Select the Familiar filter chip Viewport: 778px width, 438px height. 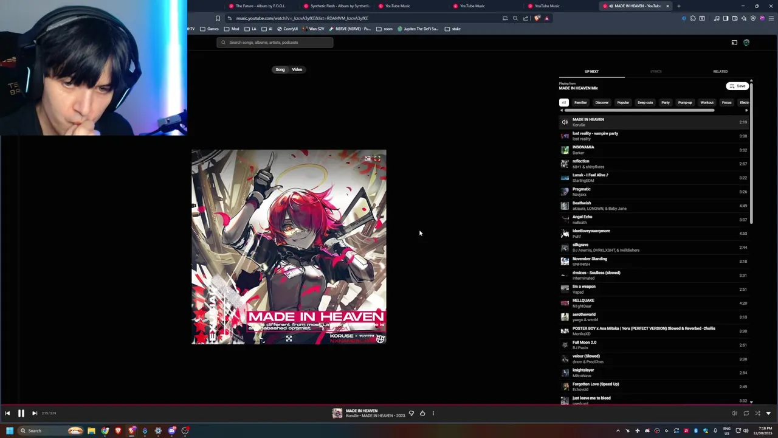pyautogui.click(x=580, y=102)
